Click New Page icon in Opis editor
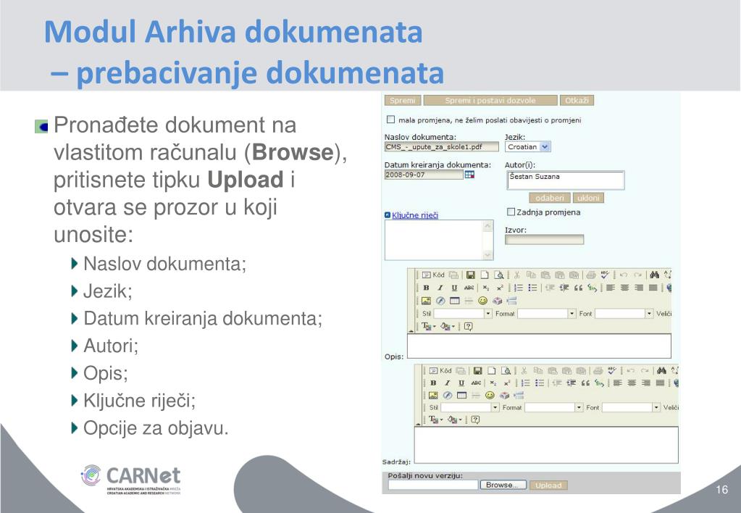Screen dimensions: 741x513 coord(485,275)
